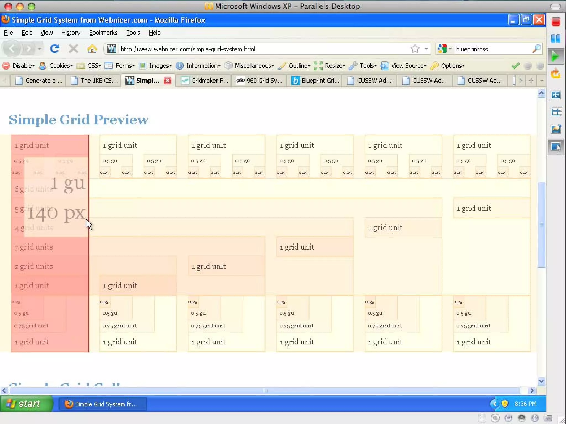Image resolution: width=566 pixels, height=424 pixels.
Task: Open the Disable dropdown menu
Action: coord(23,66)
